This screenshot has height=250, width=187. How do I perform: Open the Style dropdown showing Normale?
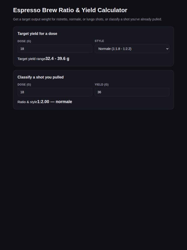(132, 49)
